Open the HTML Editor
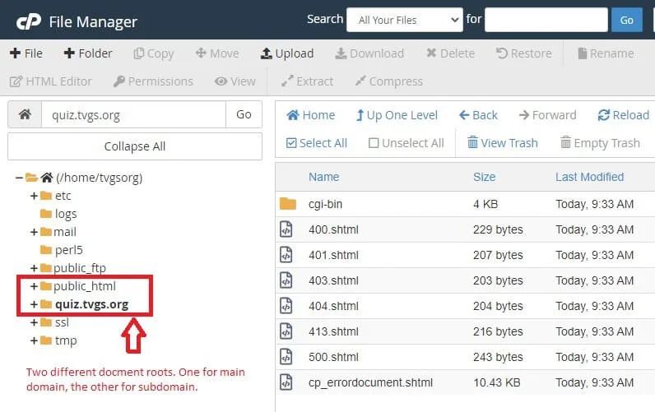The image size is (655, 412). pos(50,81)
